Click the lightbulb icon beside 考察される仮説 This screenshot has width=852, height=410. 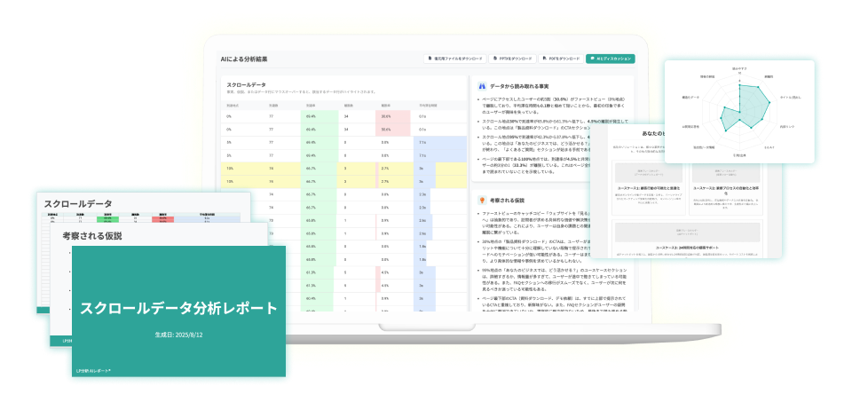point(482,201)
